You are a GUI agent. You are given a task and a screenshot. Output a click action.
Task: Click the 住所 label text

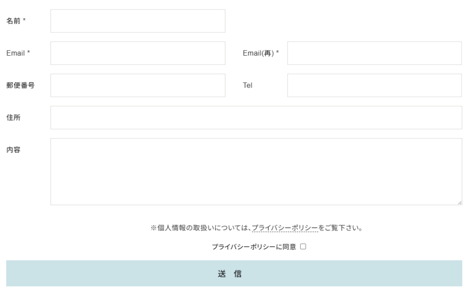[x=13, y=118]
